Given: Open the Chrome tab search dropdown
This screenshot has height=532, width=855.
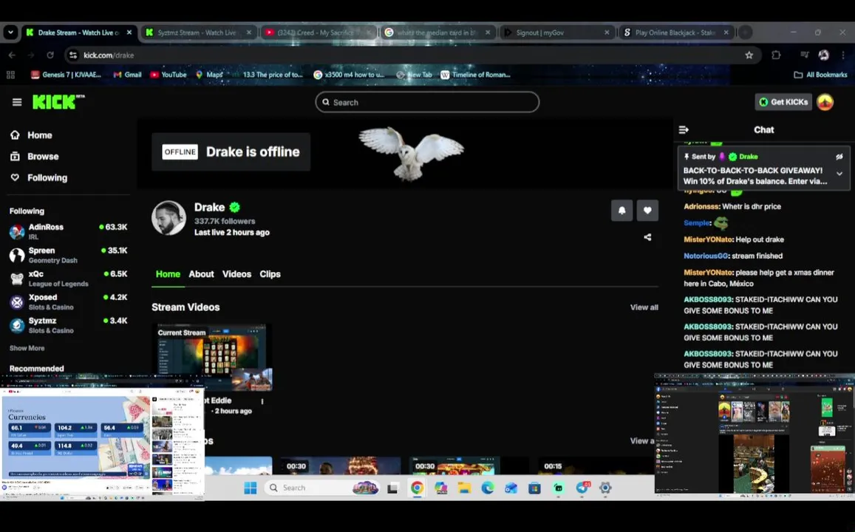Looking at the screenshot, I should coord(10,33).
